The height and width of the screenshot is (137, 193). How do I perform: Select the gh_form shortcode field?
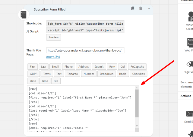85,24
